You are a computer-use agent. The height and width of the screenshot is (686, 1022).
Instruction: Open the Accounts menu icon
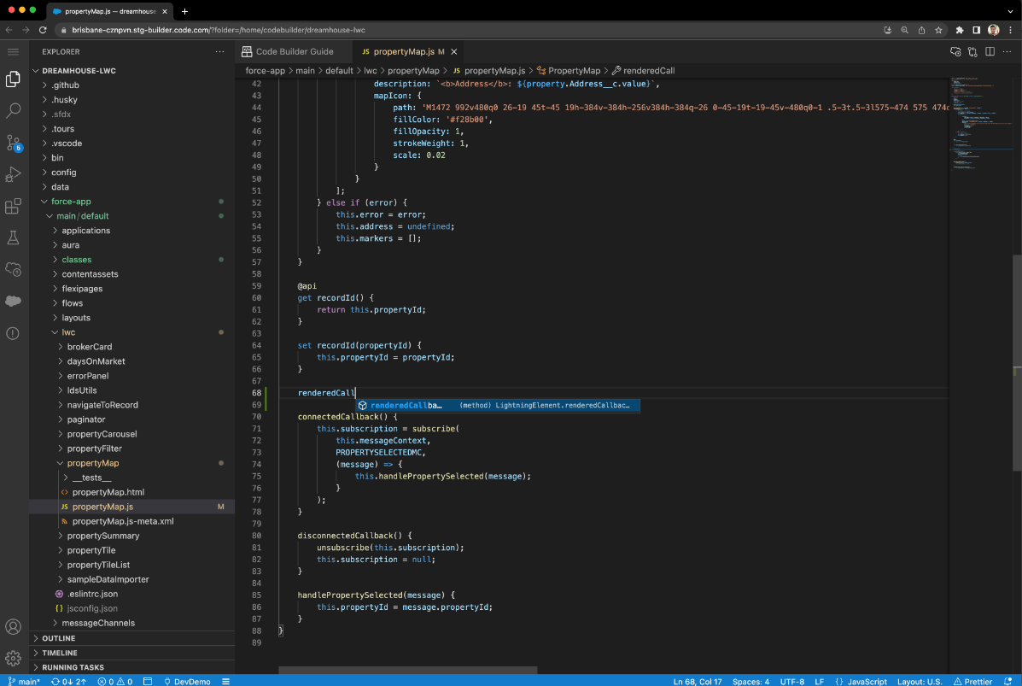[13, 627]
